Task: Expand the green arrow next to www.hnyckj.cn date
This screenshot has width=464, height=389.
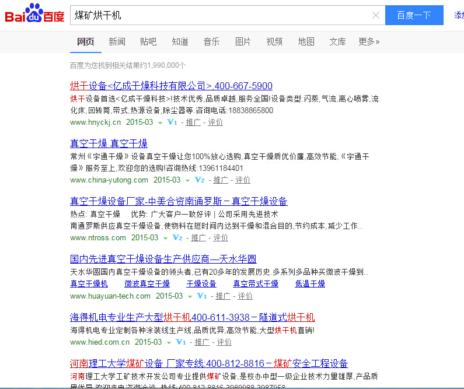Action: point(160,123)
